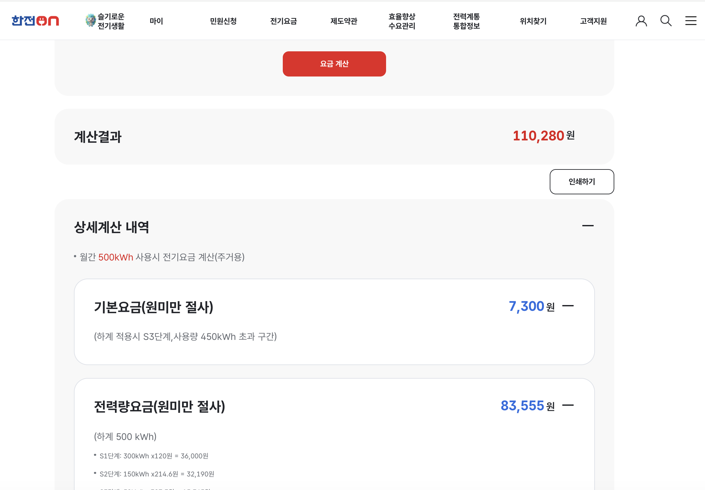Open the 슬기로운 전기생활 mascot link
The height and width of the screenshot is (490, 705).
coord(105,21)
